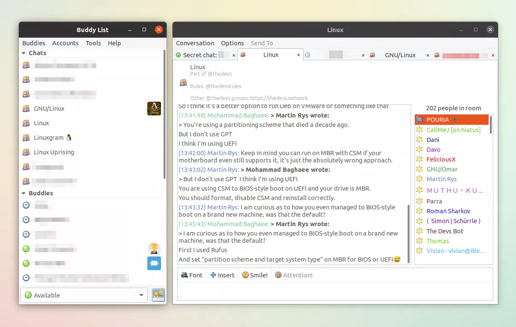Click the Smile! emoticon icon
The image size is (516, 327).
pos(244,275)
